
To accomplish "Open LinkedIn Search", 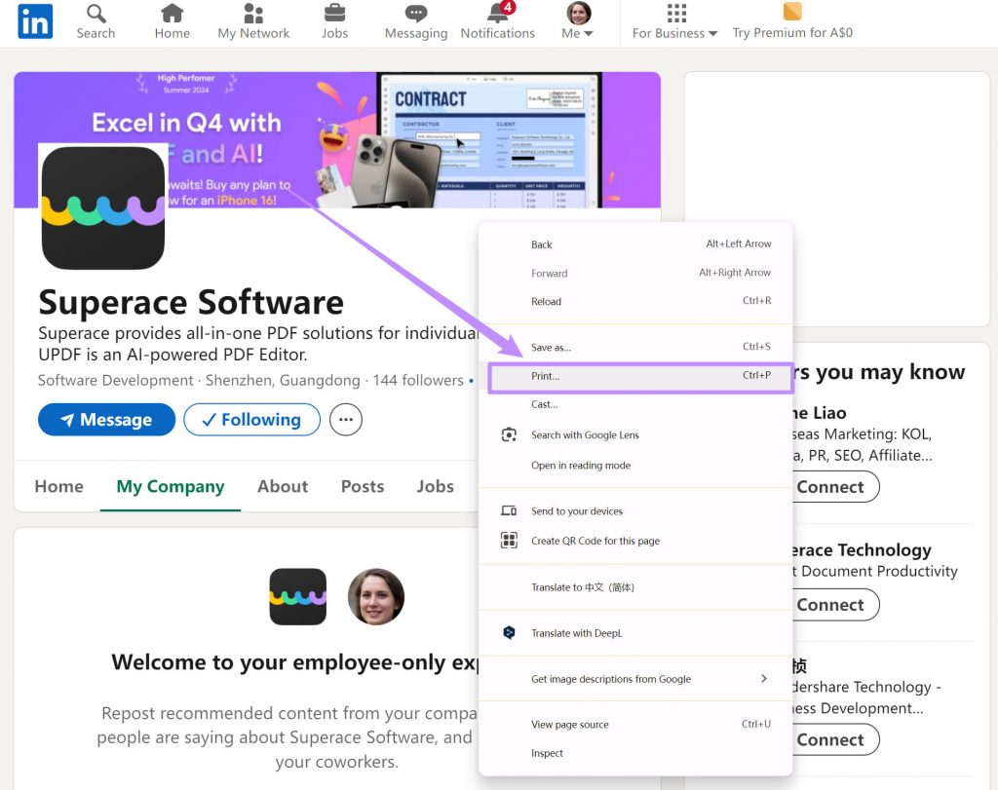I will click(95, 21).
